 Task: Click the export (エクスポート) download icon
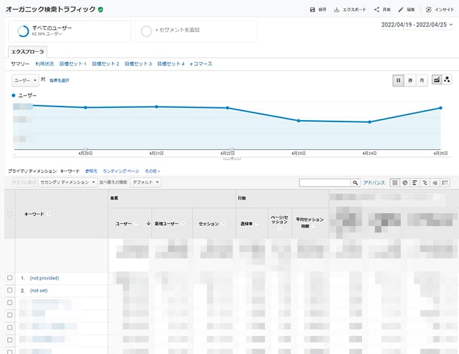[x=337, y=10]
